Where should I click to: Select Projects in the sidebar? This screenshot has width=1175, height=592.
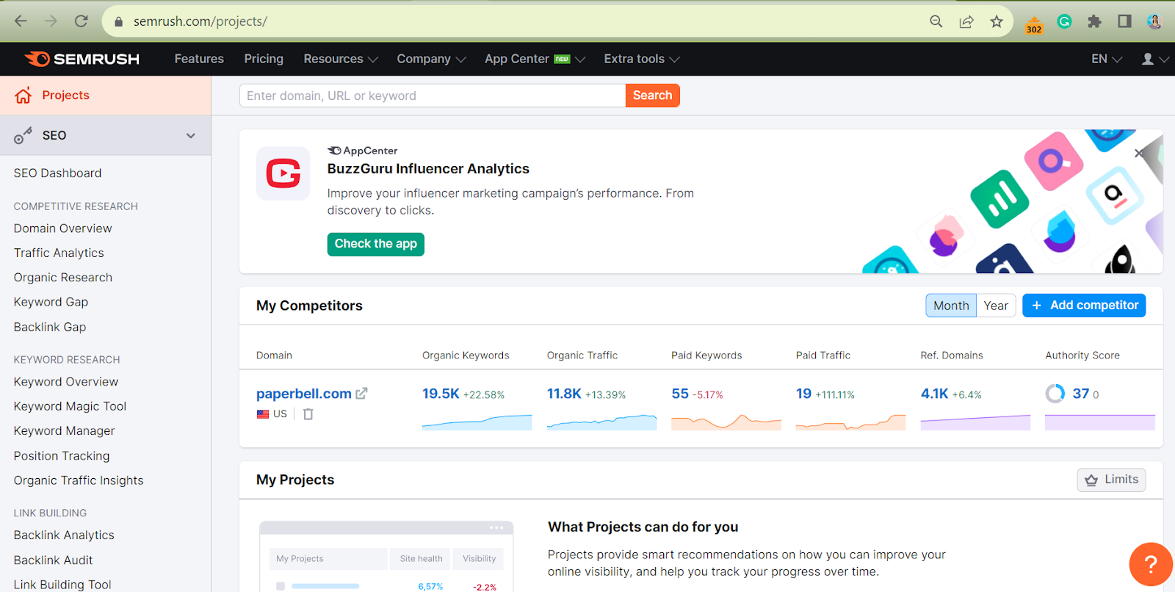[x=106, y=95]
